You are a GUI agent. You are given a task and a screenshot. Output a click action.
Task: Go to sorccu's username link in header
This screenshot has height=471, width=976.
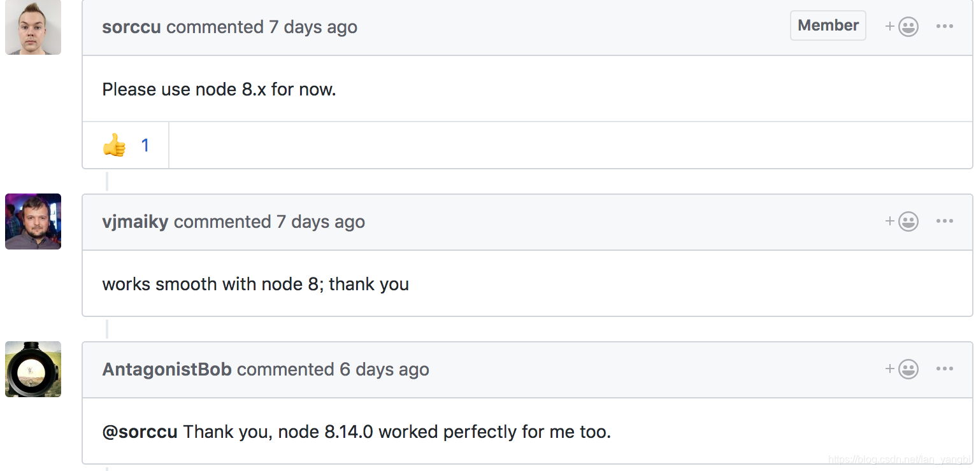pyautogui.click(x=131, y=27)
